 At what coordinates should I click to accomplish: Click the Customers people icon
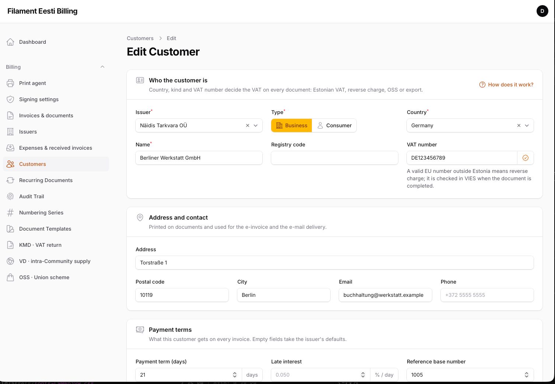pyautogui.click(x=10, y=164)
